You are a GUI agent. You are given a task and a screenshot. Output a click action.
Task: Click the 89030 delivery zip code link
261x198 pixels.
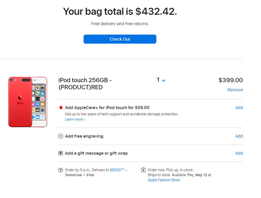pyautogui.click(x=115, y=170)
